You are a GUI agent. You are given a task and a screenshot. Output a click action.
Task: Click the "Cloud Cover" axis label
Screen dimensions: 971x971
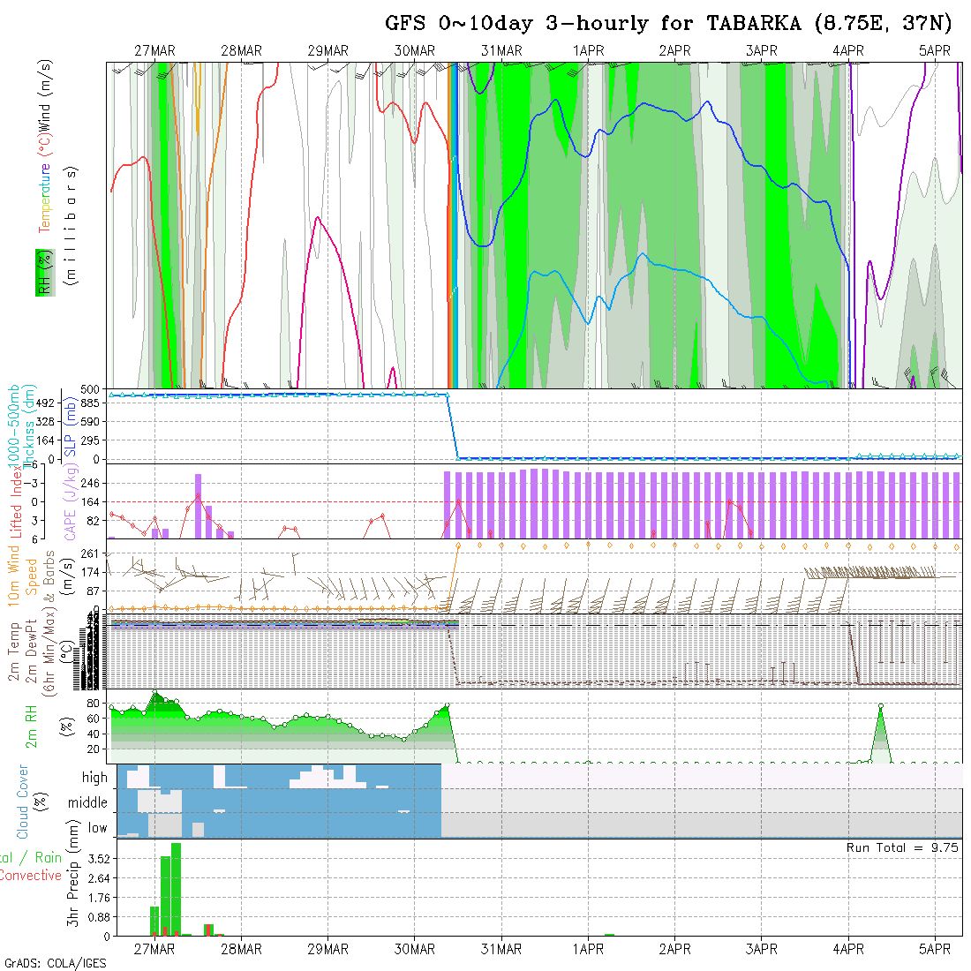click(24, 802)
